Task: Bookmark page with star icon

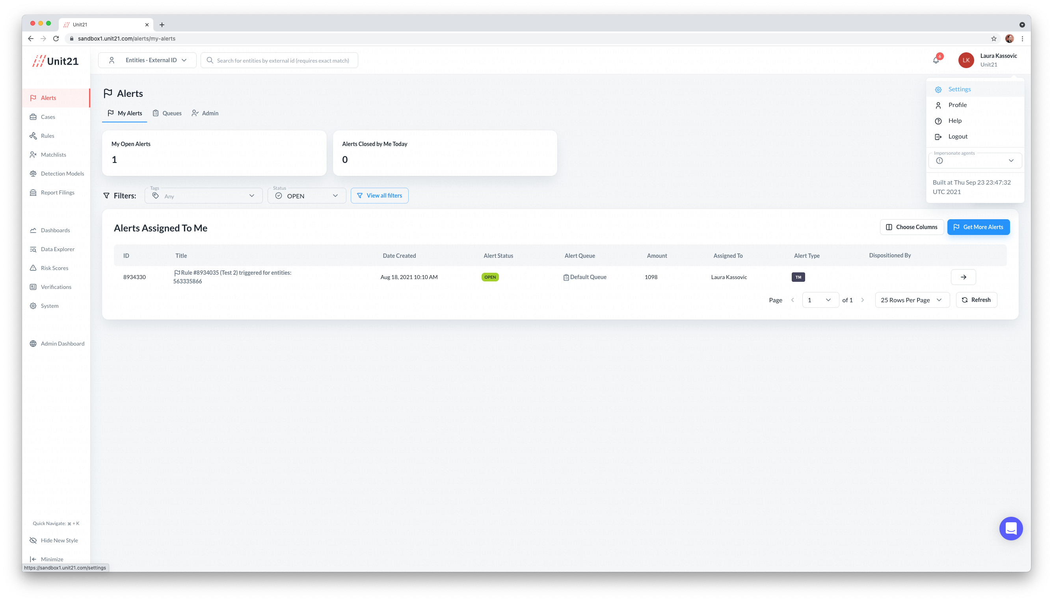Action: [993, 39]
